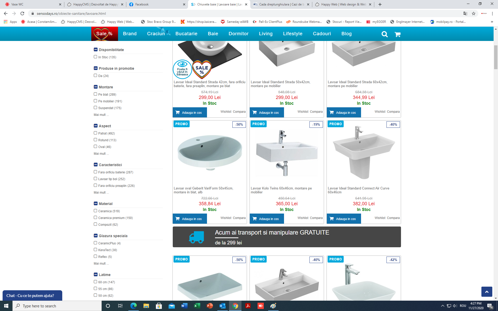Launch Microsoft Edge from the taskbar

pos(133,306)
